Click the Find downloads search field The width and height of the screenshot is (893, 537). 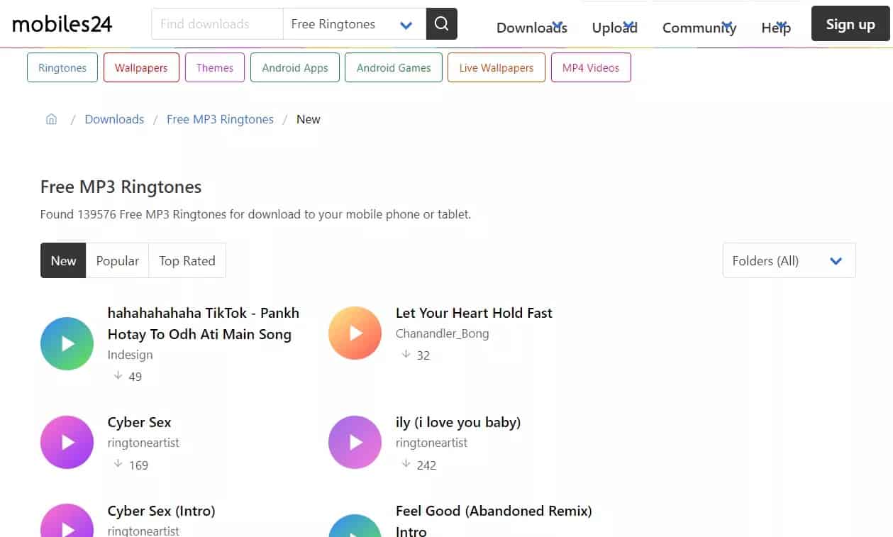217,24
